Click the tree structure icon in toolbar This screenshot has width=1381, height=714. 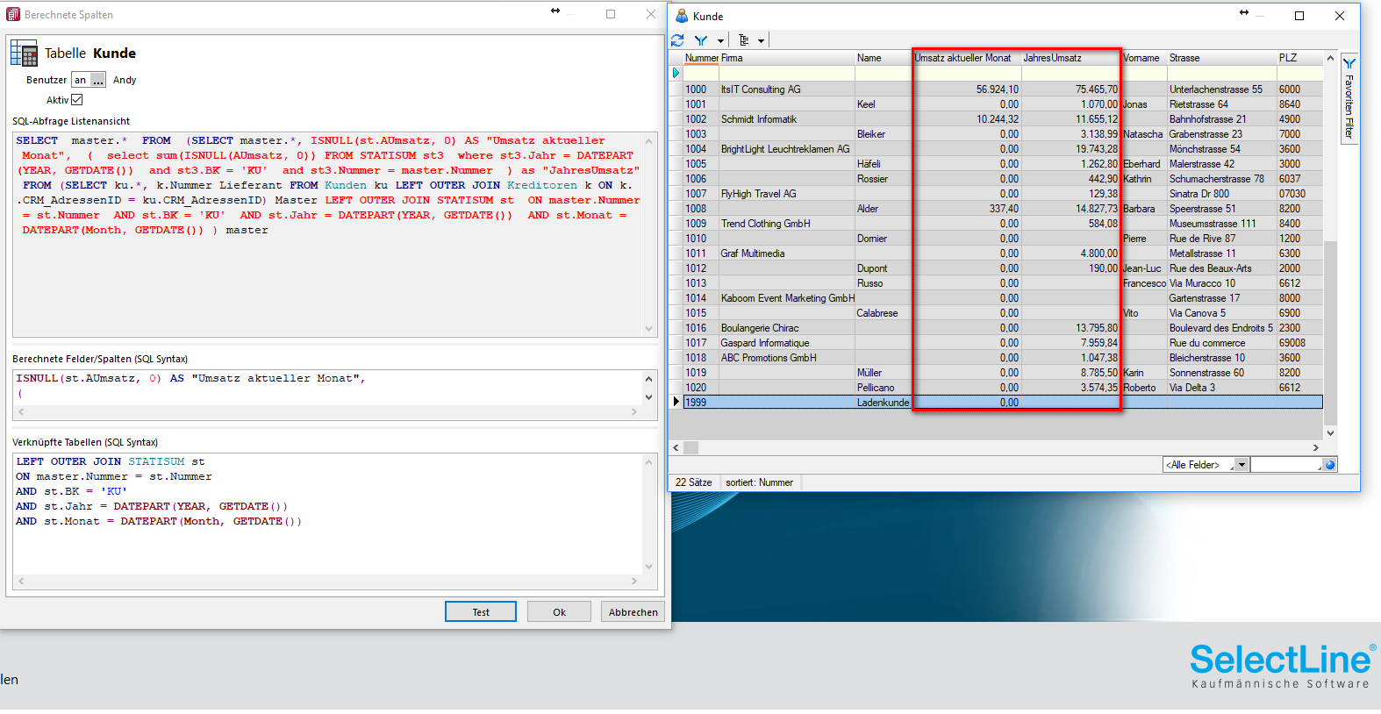[x=744, y=40]
